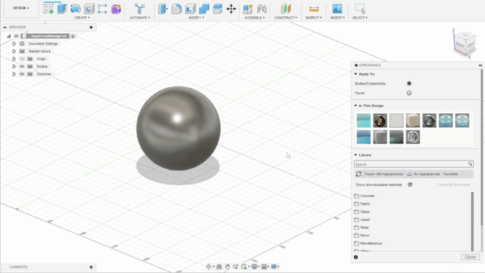485x273 pixels.
Task: Click the appearance library Search field
Action: pyautogui.click(x=413, y=164)
